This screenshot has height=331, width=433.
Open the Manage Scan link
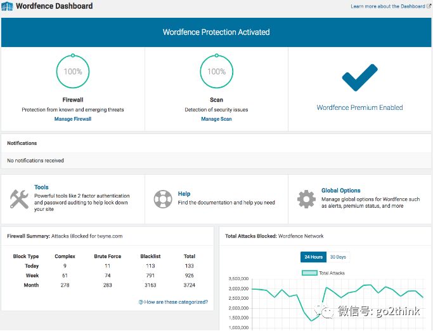tap(217, 119)
